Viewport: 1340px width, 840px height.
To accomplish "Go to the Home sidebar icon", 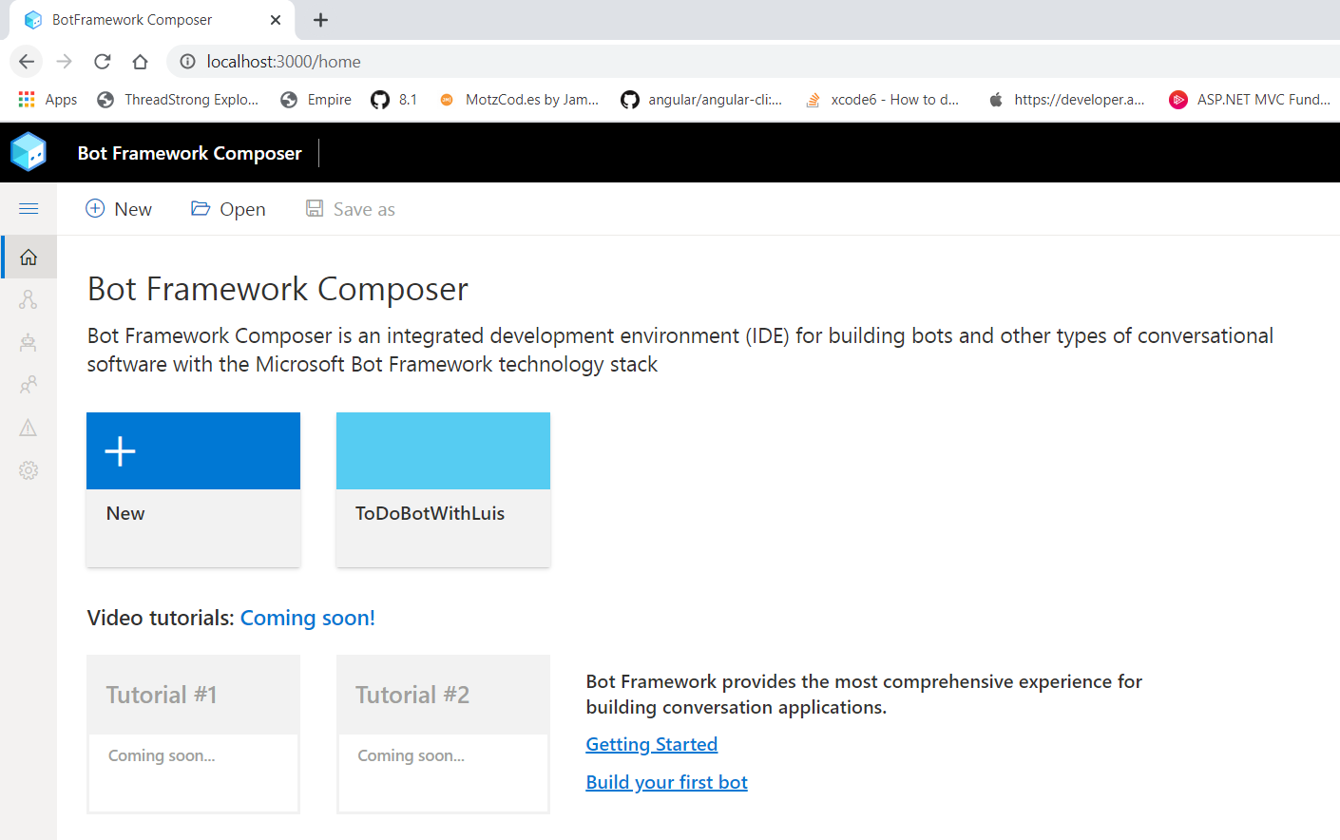I will tap(29, 257).
